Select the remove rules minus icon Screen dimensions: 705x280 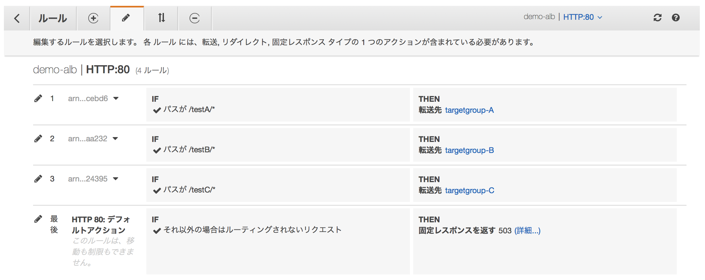195,18
